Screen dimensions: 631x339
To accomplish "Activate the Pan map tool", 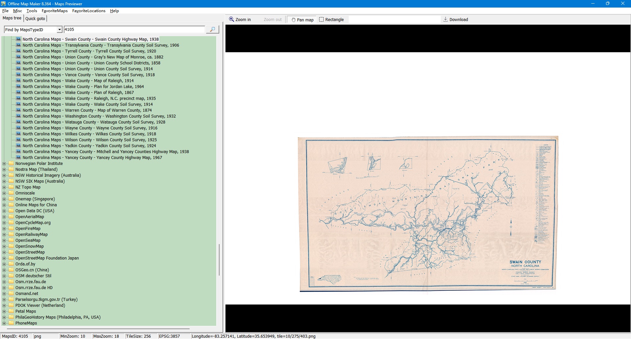I will click(x=302, y=20).
